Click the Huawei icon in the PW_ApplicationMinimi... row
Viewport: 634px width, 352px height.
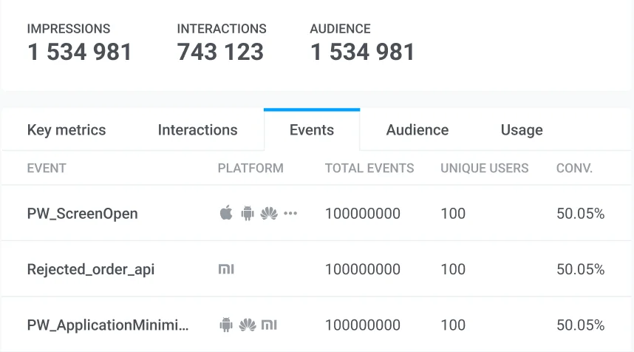pos(248,325)
